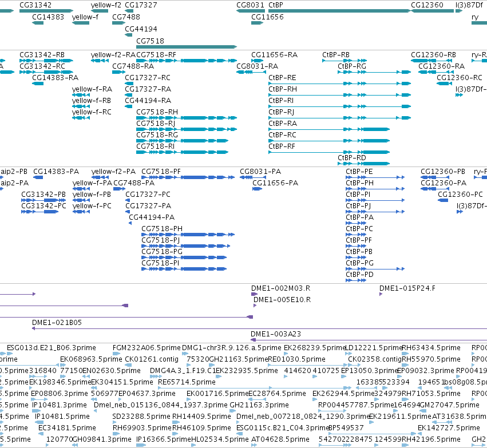The height and width of the screenshot is (448, 487).
Task: Click the CG8031 gene label
Action: click(250, 5)
